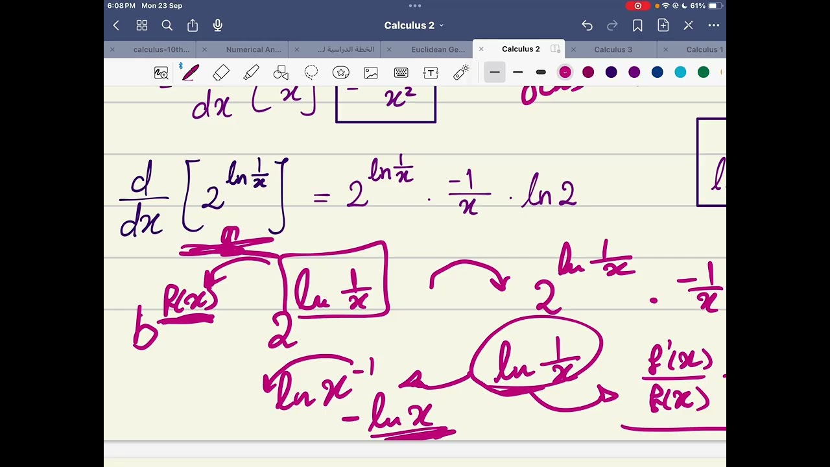Image resolution: width=830 pixels, height=467 pixels.
Task: Tap the Wi-Fi status icon
Action: point(665,6)
